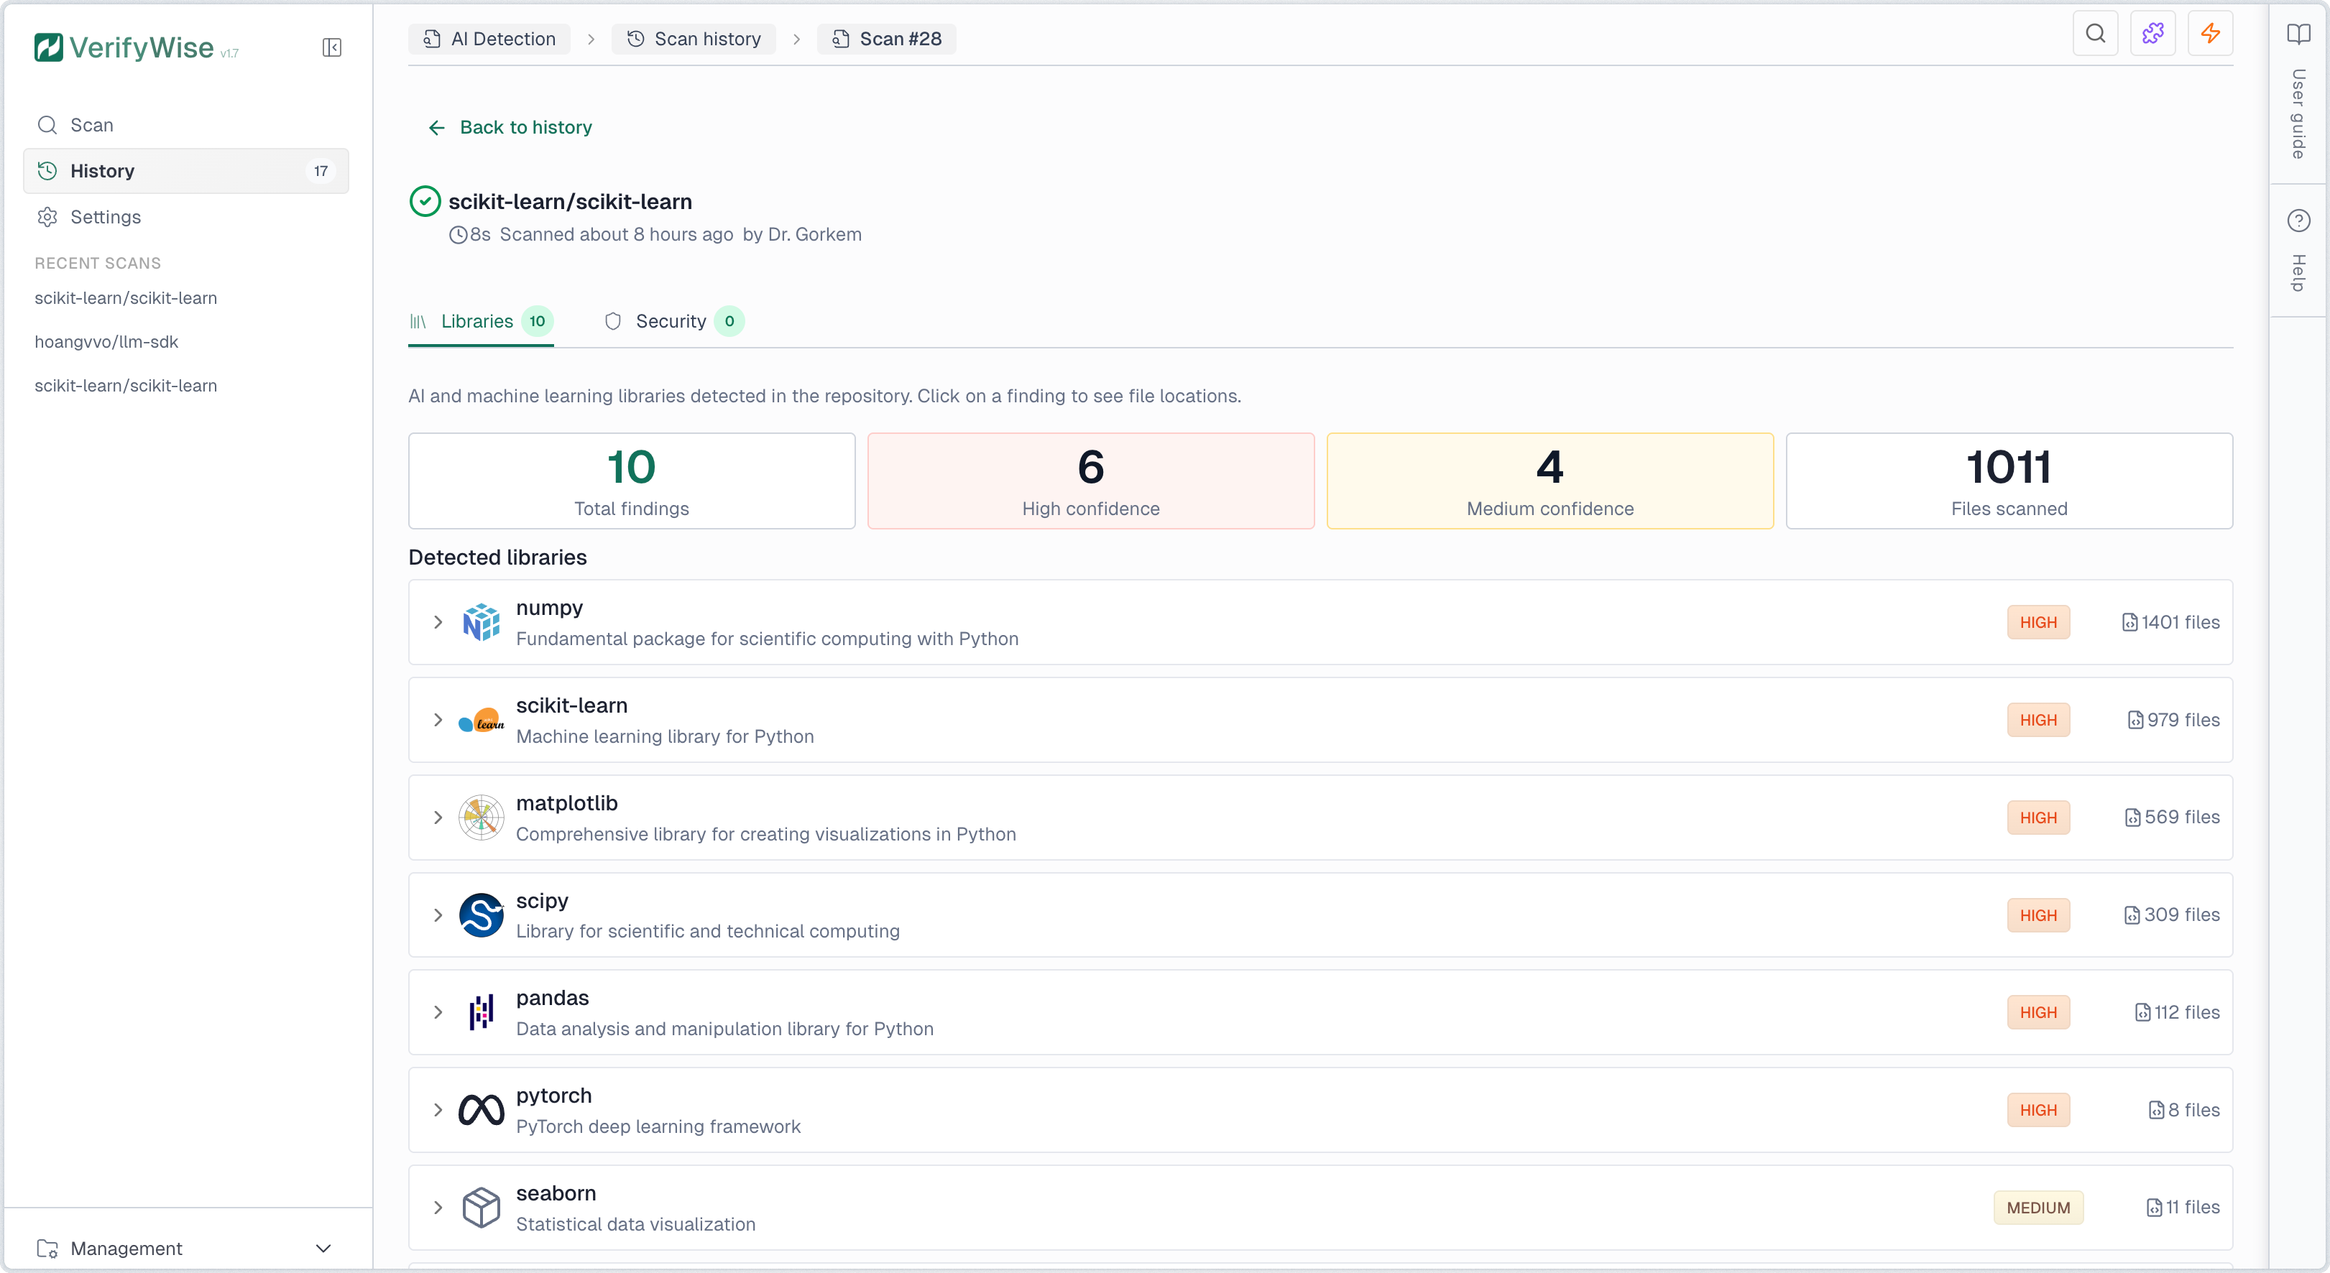
Task: Expand the numpy library entry
Action: [438, 622]
